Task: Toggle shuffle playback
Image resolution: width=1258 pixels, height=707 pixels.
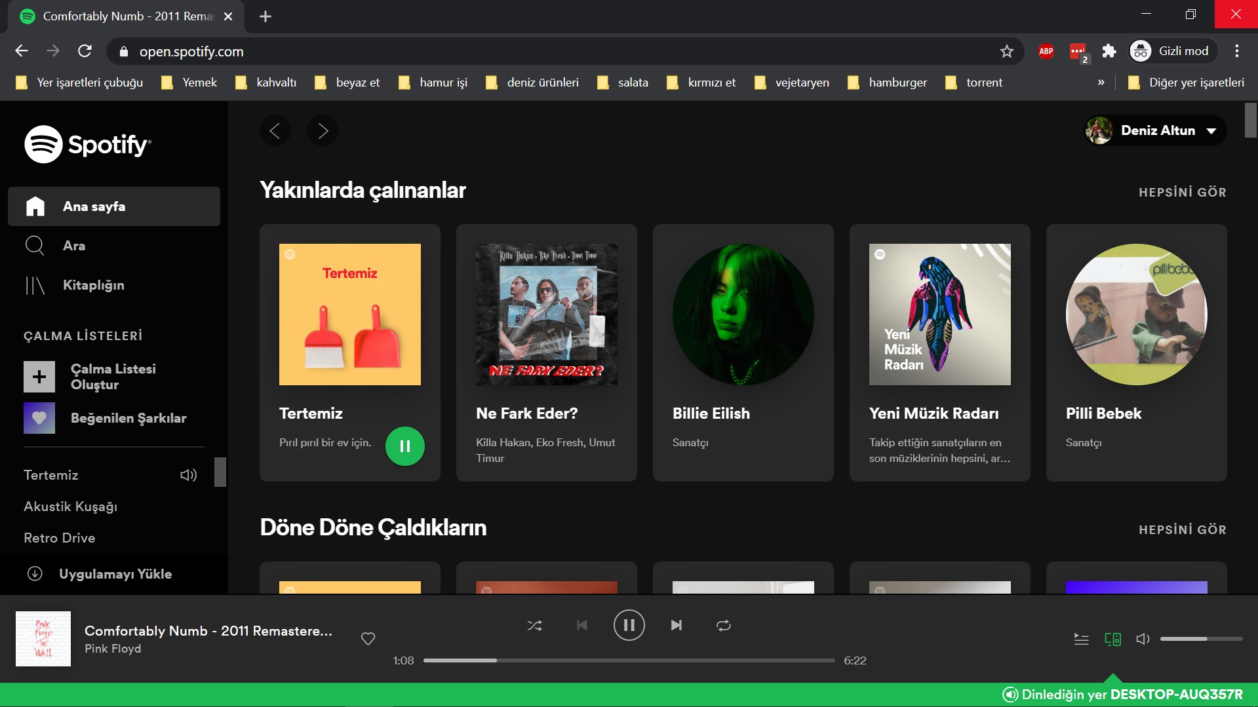Action: tap(535, 626)
